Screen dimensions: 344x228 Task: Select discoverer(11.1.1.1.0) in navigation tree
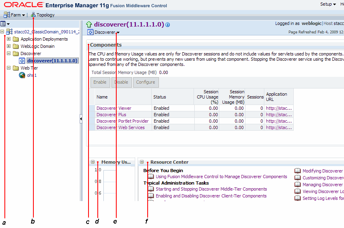click(52, 61)
